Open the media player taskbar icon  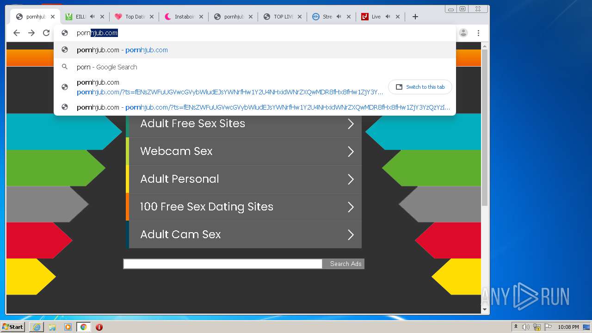point(68,327)
